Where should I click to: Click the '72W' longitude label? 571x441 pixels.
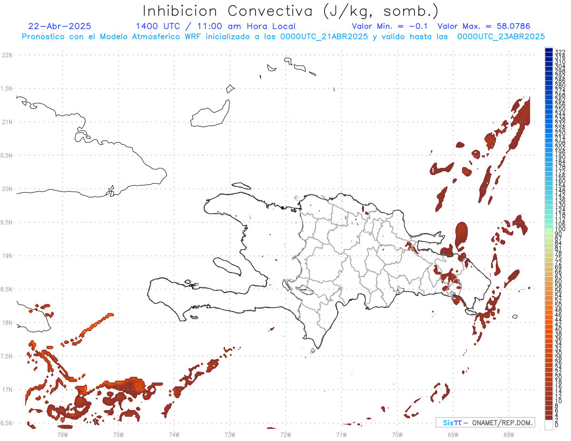285,434
